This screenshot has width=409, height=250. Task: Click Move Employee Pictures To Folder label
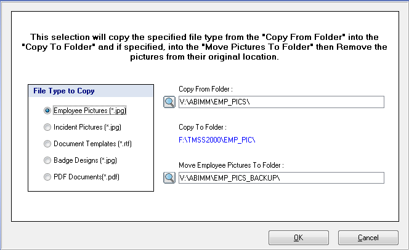[x=231, y=165]
